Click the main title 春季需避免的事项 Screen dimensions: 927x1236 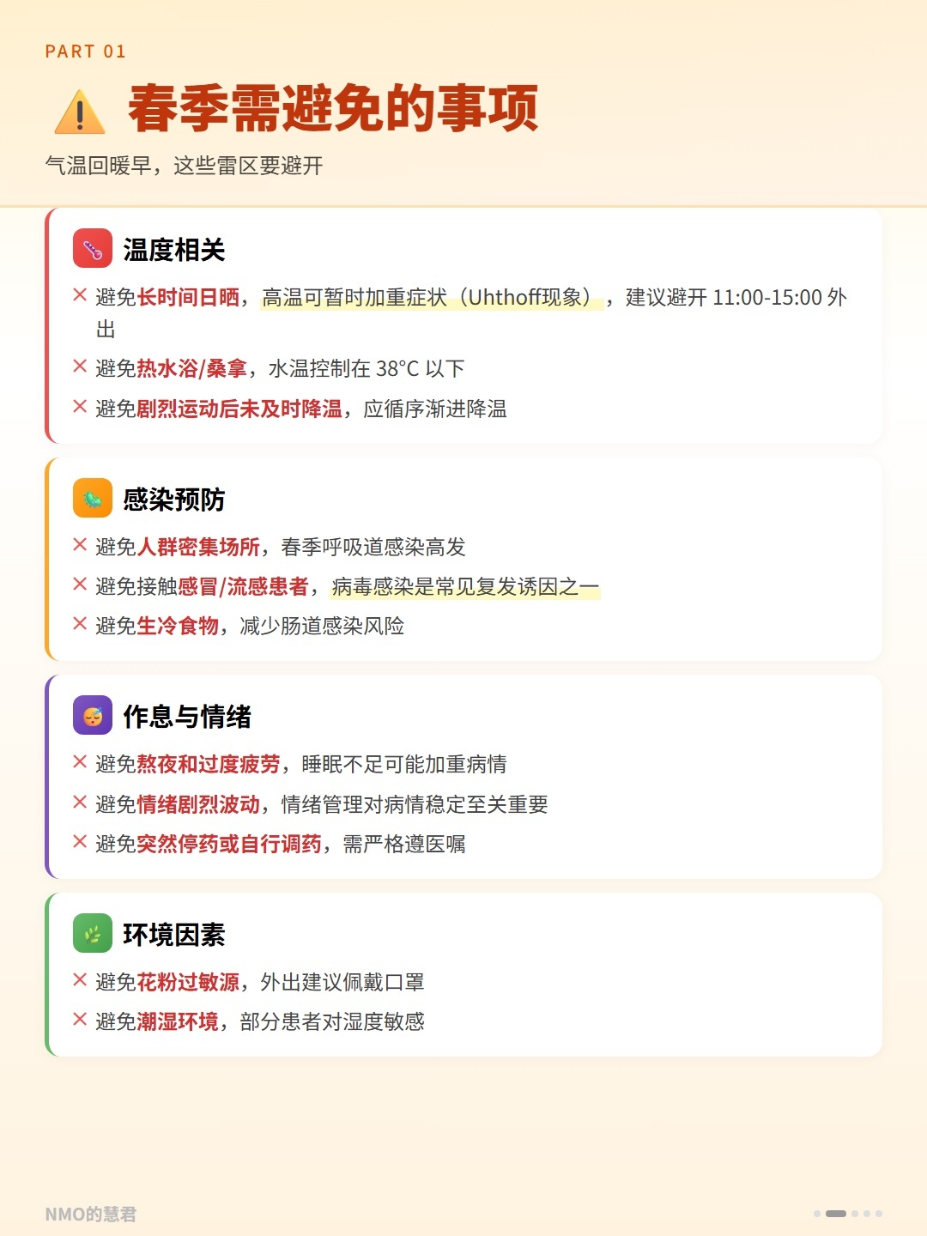333,109
